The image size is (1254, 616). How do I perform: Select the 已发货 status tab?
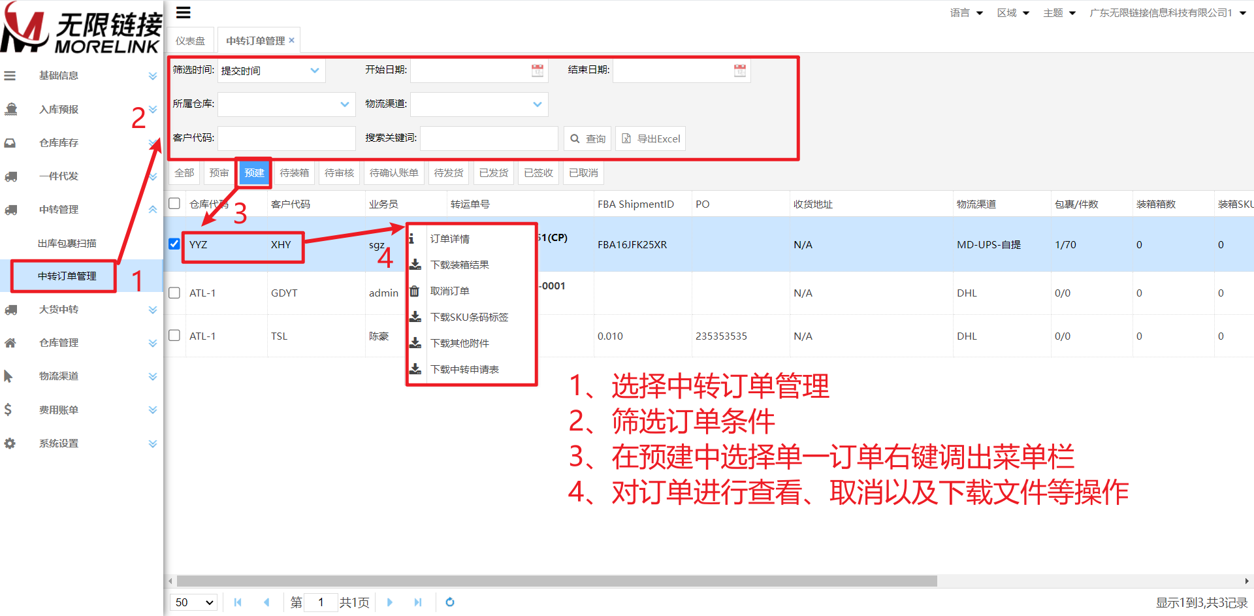tap(494, 173)
